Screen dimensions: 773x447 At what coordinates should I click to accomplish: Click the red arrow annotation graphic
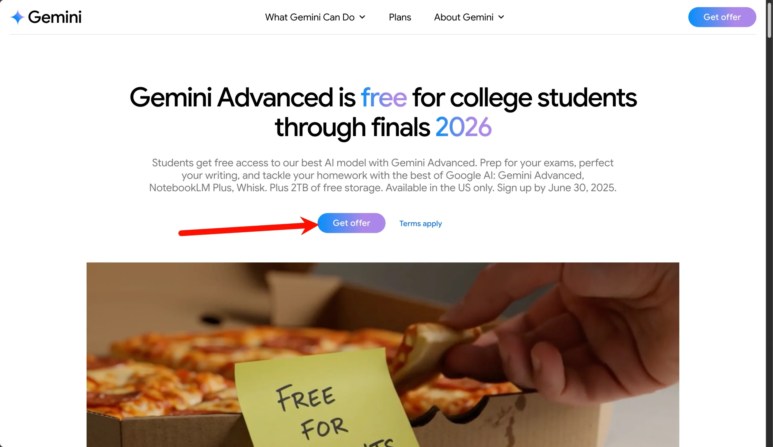point(249,226)
